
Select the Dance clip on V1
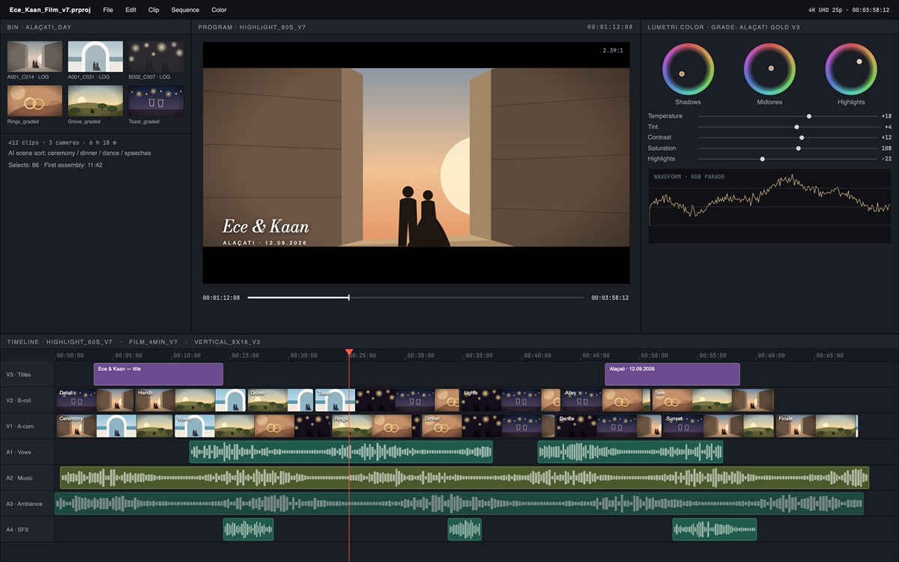(x=609, y=426)
